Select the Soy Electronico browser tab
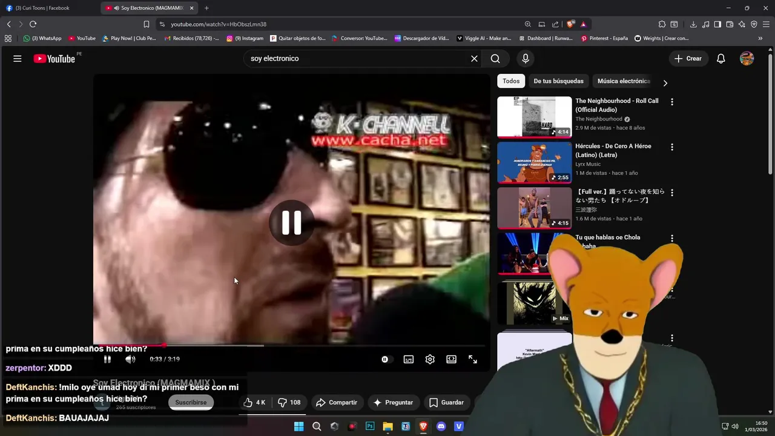The width and height of the screenshot is (775, 436). tap(148, 8)
